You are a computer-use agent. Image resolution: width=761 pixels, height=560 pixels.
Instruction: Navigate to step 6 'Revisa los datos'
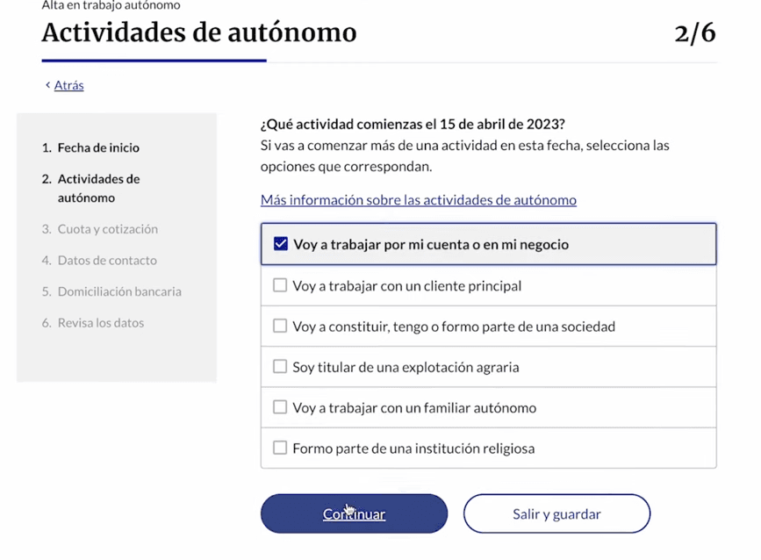[x=100, y=323]
